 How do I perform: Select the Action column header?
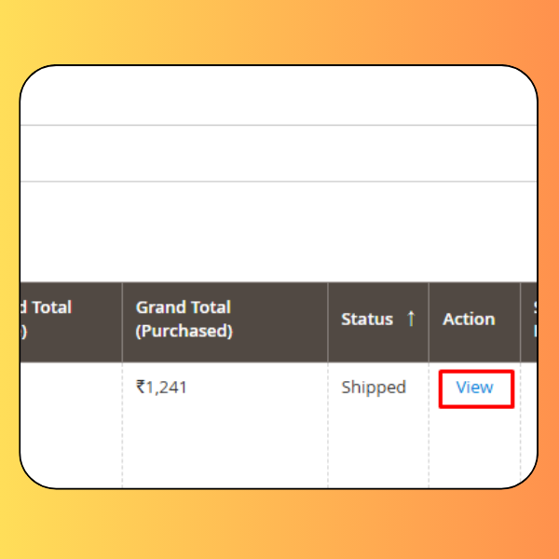(469, 319)
